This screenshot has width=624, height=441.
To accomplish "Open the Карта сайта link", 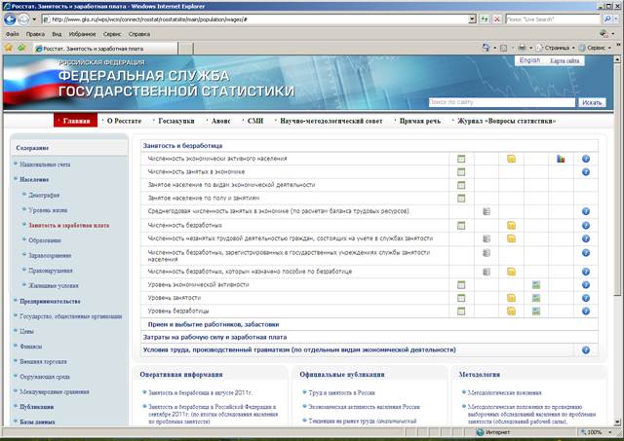I will tap(565, 60).
